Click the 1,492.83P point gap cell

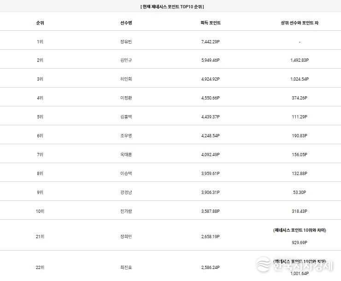coord(299,60)
